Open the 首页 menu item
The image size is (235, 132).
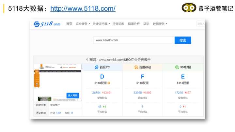(69, 24)
